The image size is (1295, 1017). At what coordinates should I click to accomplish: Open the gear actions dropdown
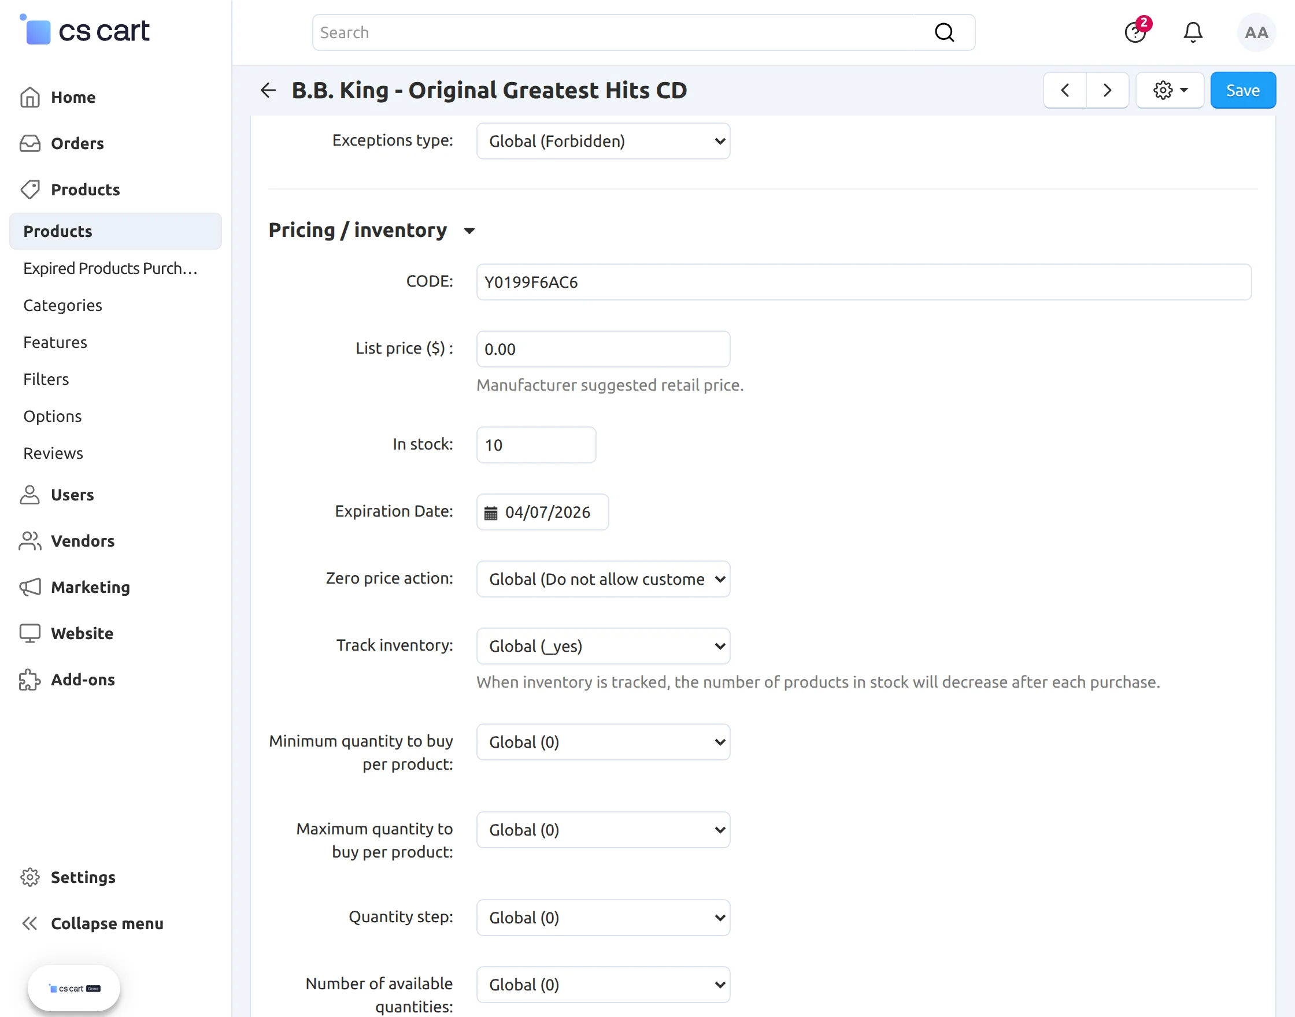[1170, 91]
